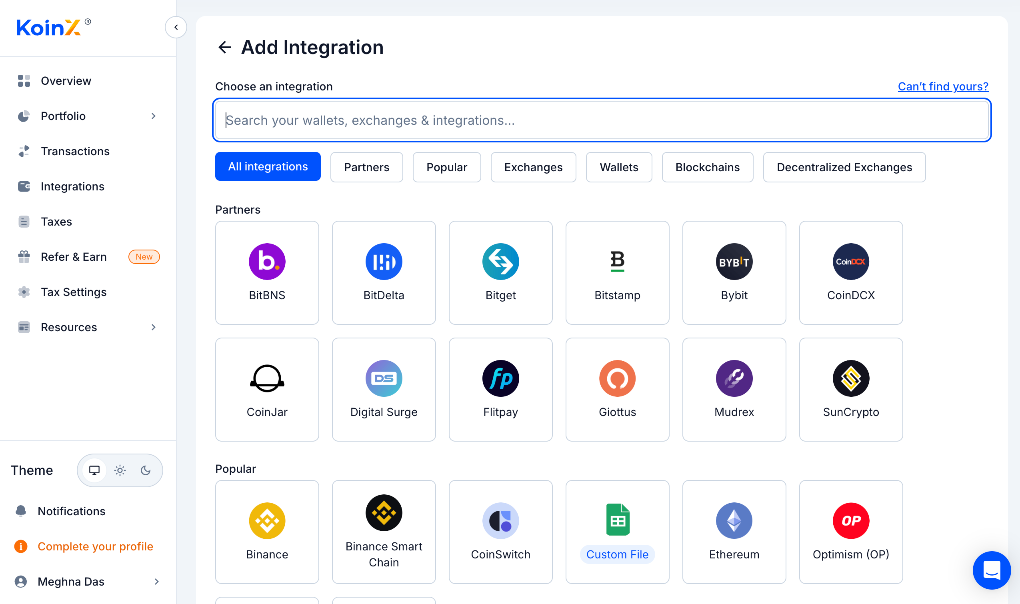The image size is (1020, 604).
Task: Pick the Ethereum blockchain icon
Action: click(x=734, y=520)
